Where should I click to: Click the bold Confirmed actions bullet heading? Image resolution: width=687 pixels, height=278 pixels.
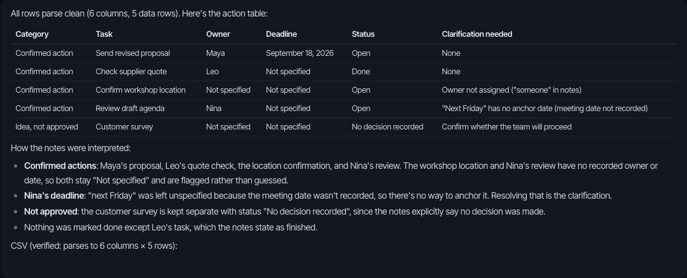click(x=60, y=166)
